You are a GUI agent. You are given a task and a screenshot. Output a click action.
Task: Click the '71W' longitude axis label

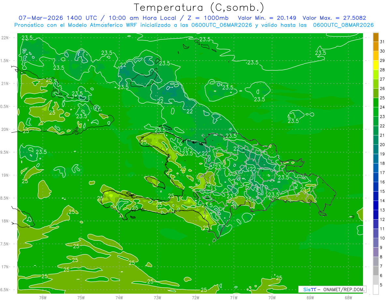pyautogui.click(x=234, y=298)
